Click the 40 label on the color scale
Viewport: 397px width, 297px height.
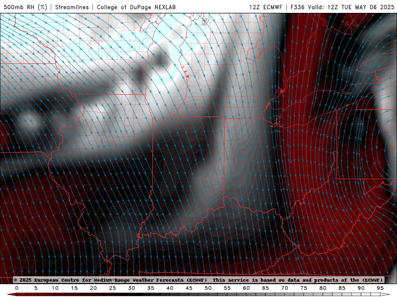[170, 288]
